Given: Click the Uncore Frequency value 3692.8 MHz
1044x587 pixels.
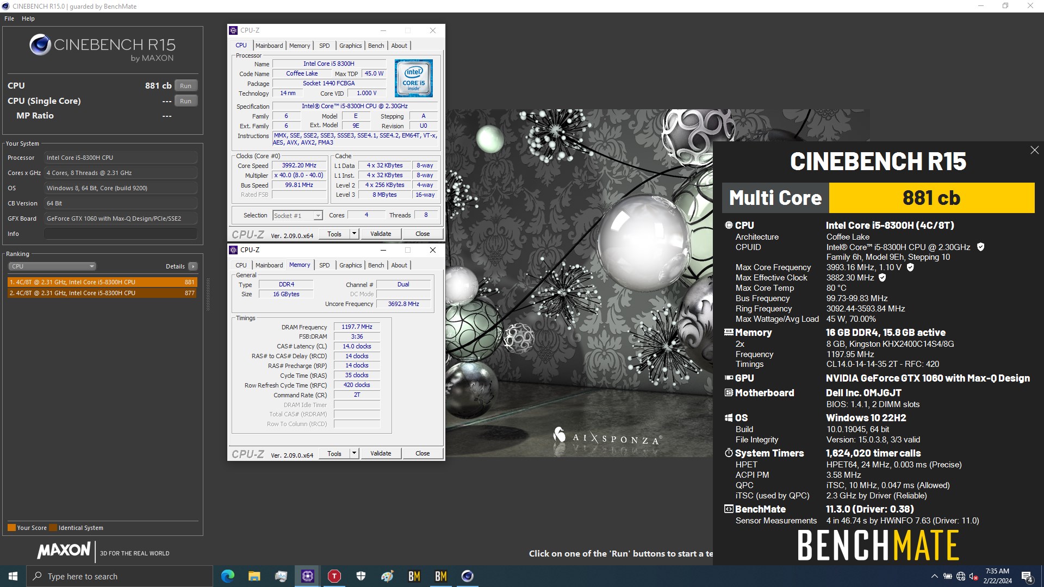Looking at the screenshot, I should tap(403, 304).
